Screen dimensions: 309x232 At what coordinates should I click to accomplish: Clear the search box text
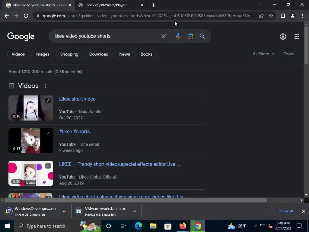[163, 36]
